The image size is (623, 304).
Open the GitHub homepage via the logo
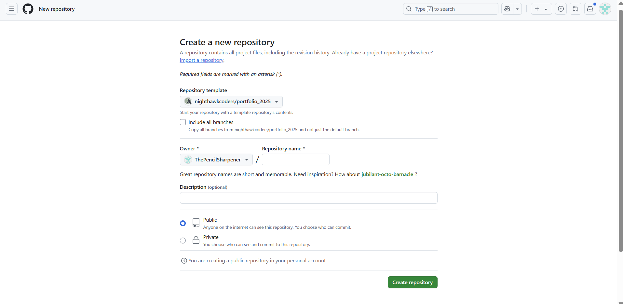[x=28, y=9]
